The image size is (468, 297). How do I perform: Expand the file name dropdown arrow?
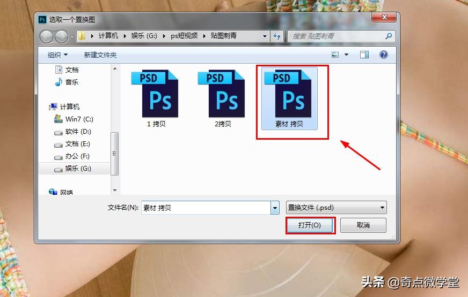pos(275,208)
